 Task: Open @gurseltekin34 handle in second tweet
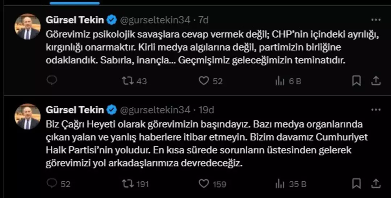pos(155,110)
